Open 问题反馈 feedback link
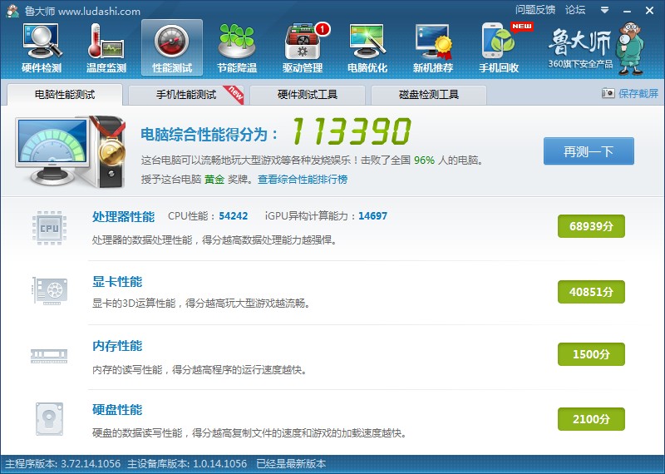 point(535,10)
